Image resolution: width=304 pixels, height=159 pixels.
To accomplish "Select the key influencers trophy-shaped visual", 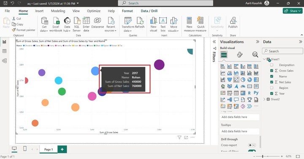I will [x=250, y=100].
